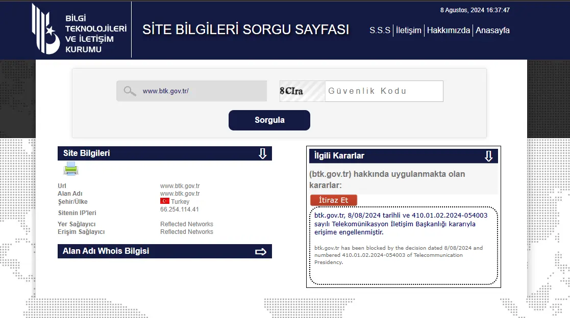Click the Erişim Sağlayıcı label
Screen dimensions: 570x318
81,231
